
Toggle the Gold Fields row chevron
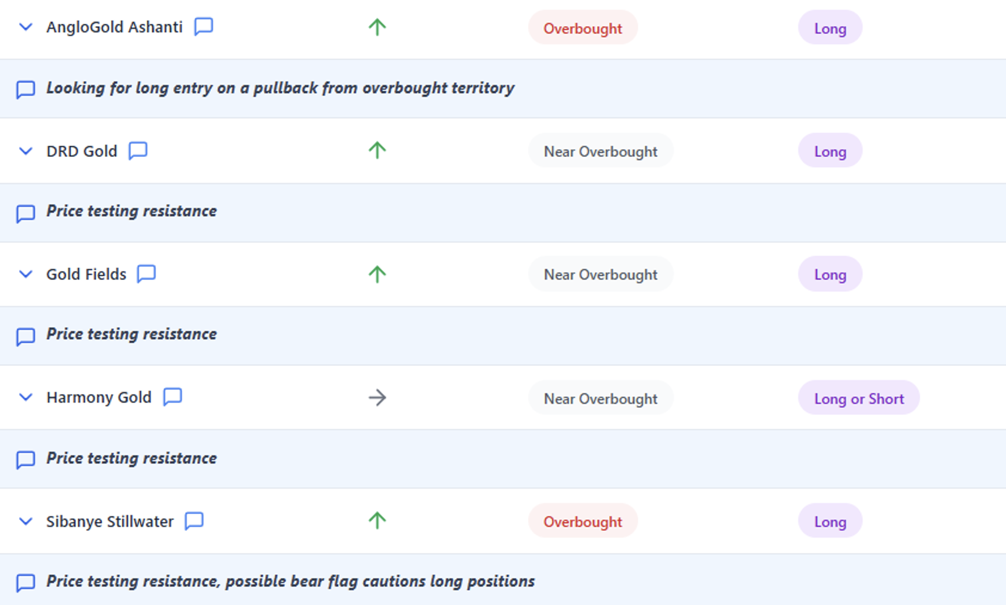point(25,274)
